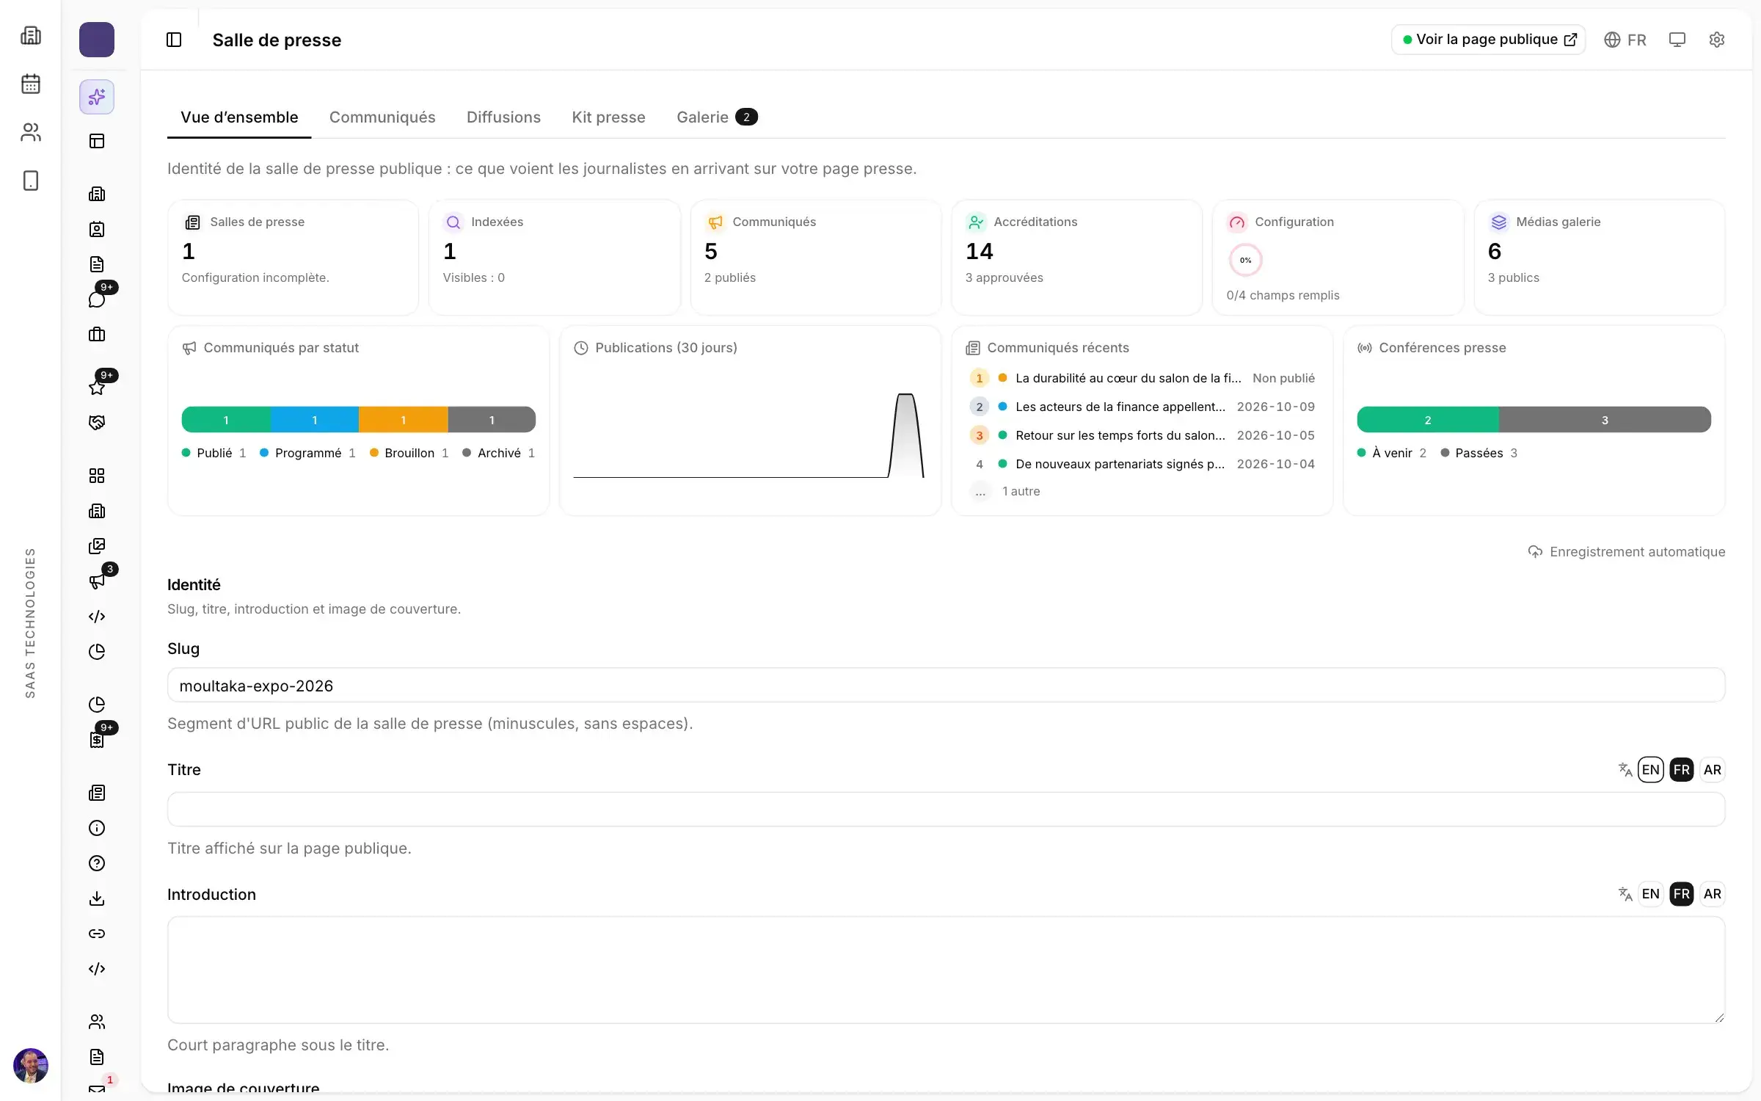This screenshot has width=1761, height=1101.
Task: Switch Titre field language to AR
Action: (1713, 769)
